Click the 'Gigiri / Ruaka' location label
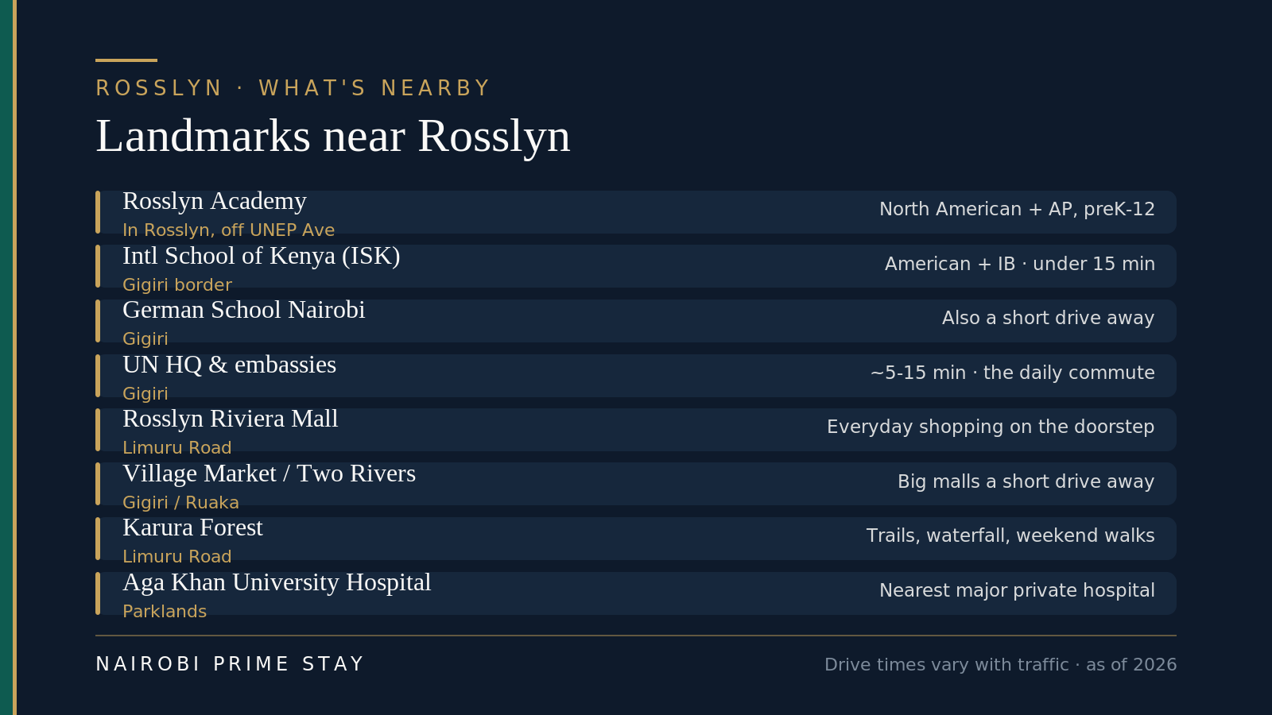 (180, 503)
